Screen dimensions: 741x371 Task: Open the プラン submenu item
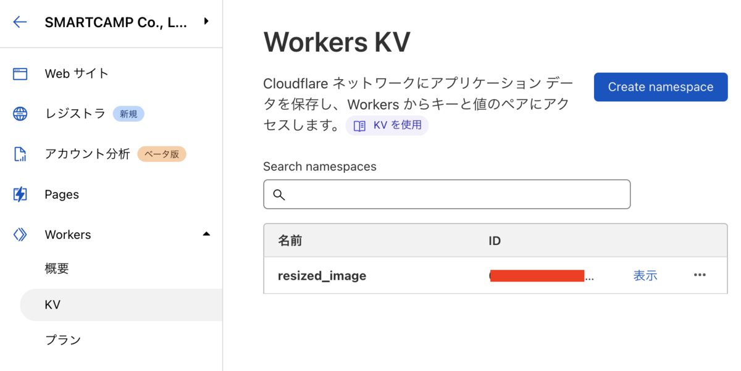[x=62, y=340]
